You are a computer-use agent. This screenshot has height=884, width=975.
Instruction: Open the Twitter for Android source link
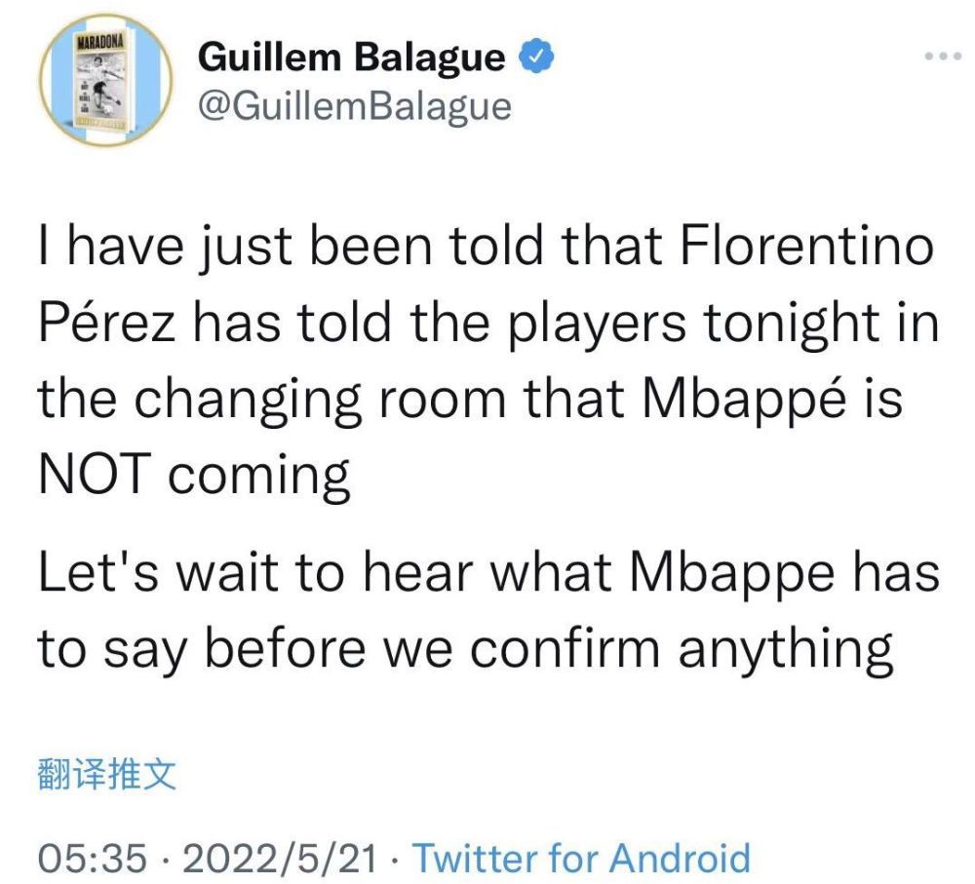582,858
